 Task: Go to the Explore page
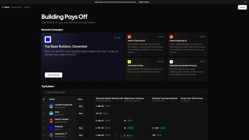pos(27,7)
